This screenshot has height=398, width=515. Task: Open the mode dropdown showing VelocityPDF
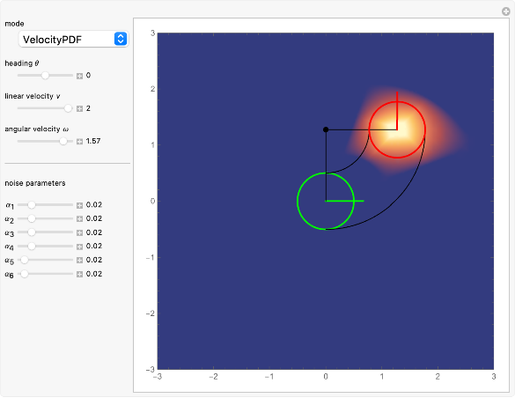[x=73, y=39]
